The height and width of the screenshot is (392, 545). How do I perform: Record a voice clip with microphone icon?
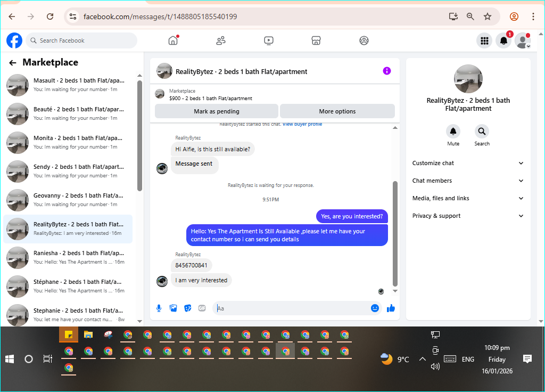(159, 308)
